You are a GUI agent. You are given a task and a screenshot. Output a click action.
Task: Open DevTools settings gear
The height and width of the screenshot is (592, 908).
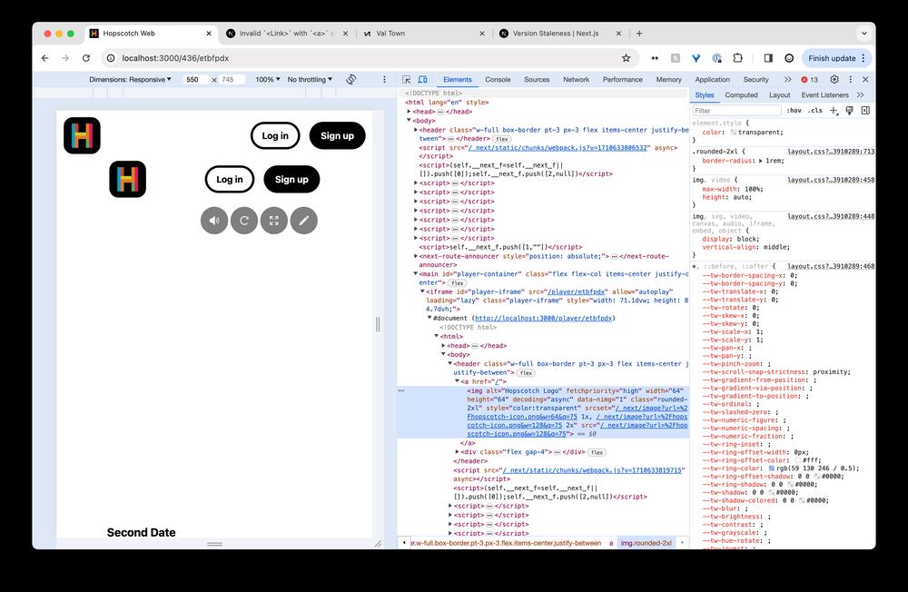pyautogui.click(x=834, y=79)
